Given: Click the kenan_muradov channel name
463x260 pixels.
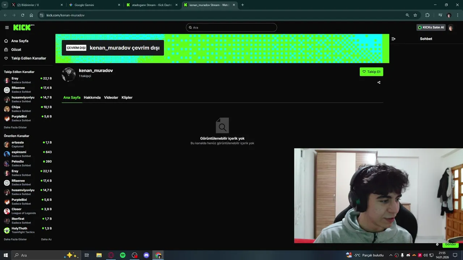Looking at the screenshot, I should (96, 70).
